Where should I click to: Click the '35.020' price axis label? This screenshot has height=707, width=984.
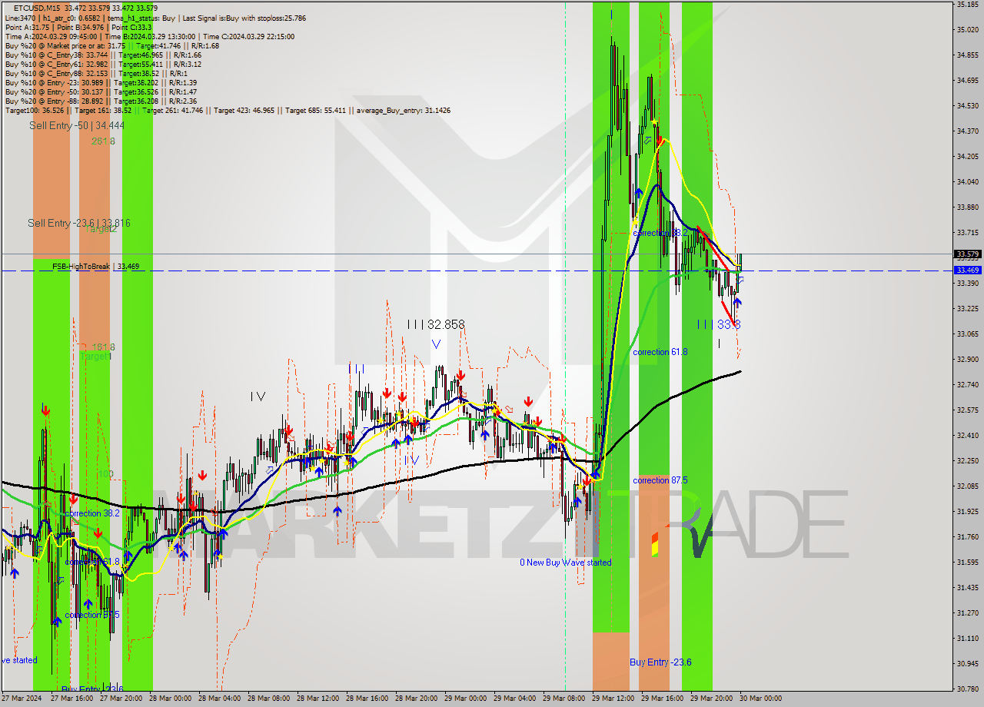pyautogui.click(x=967, y=29)
